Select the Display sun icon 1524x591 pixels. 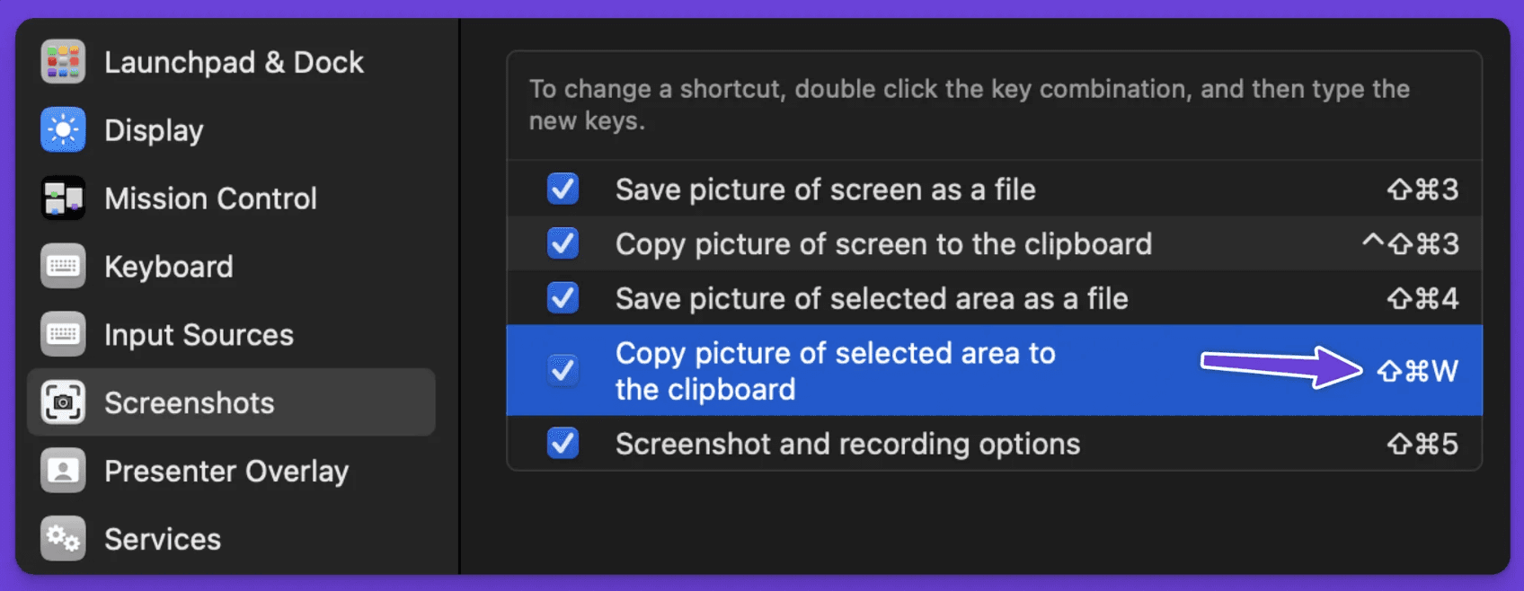[x=63, y=130]
